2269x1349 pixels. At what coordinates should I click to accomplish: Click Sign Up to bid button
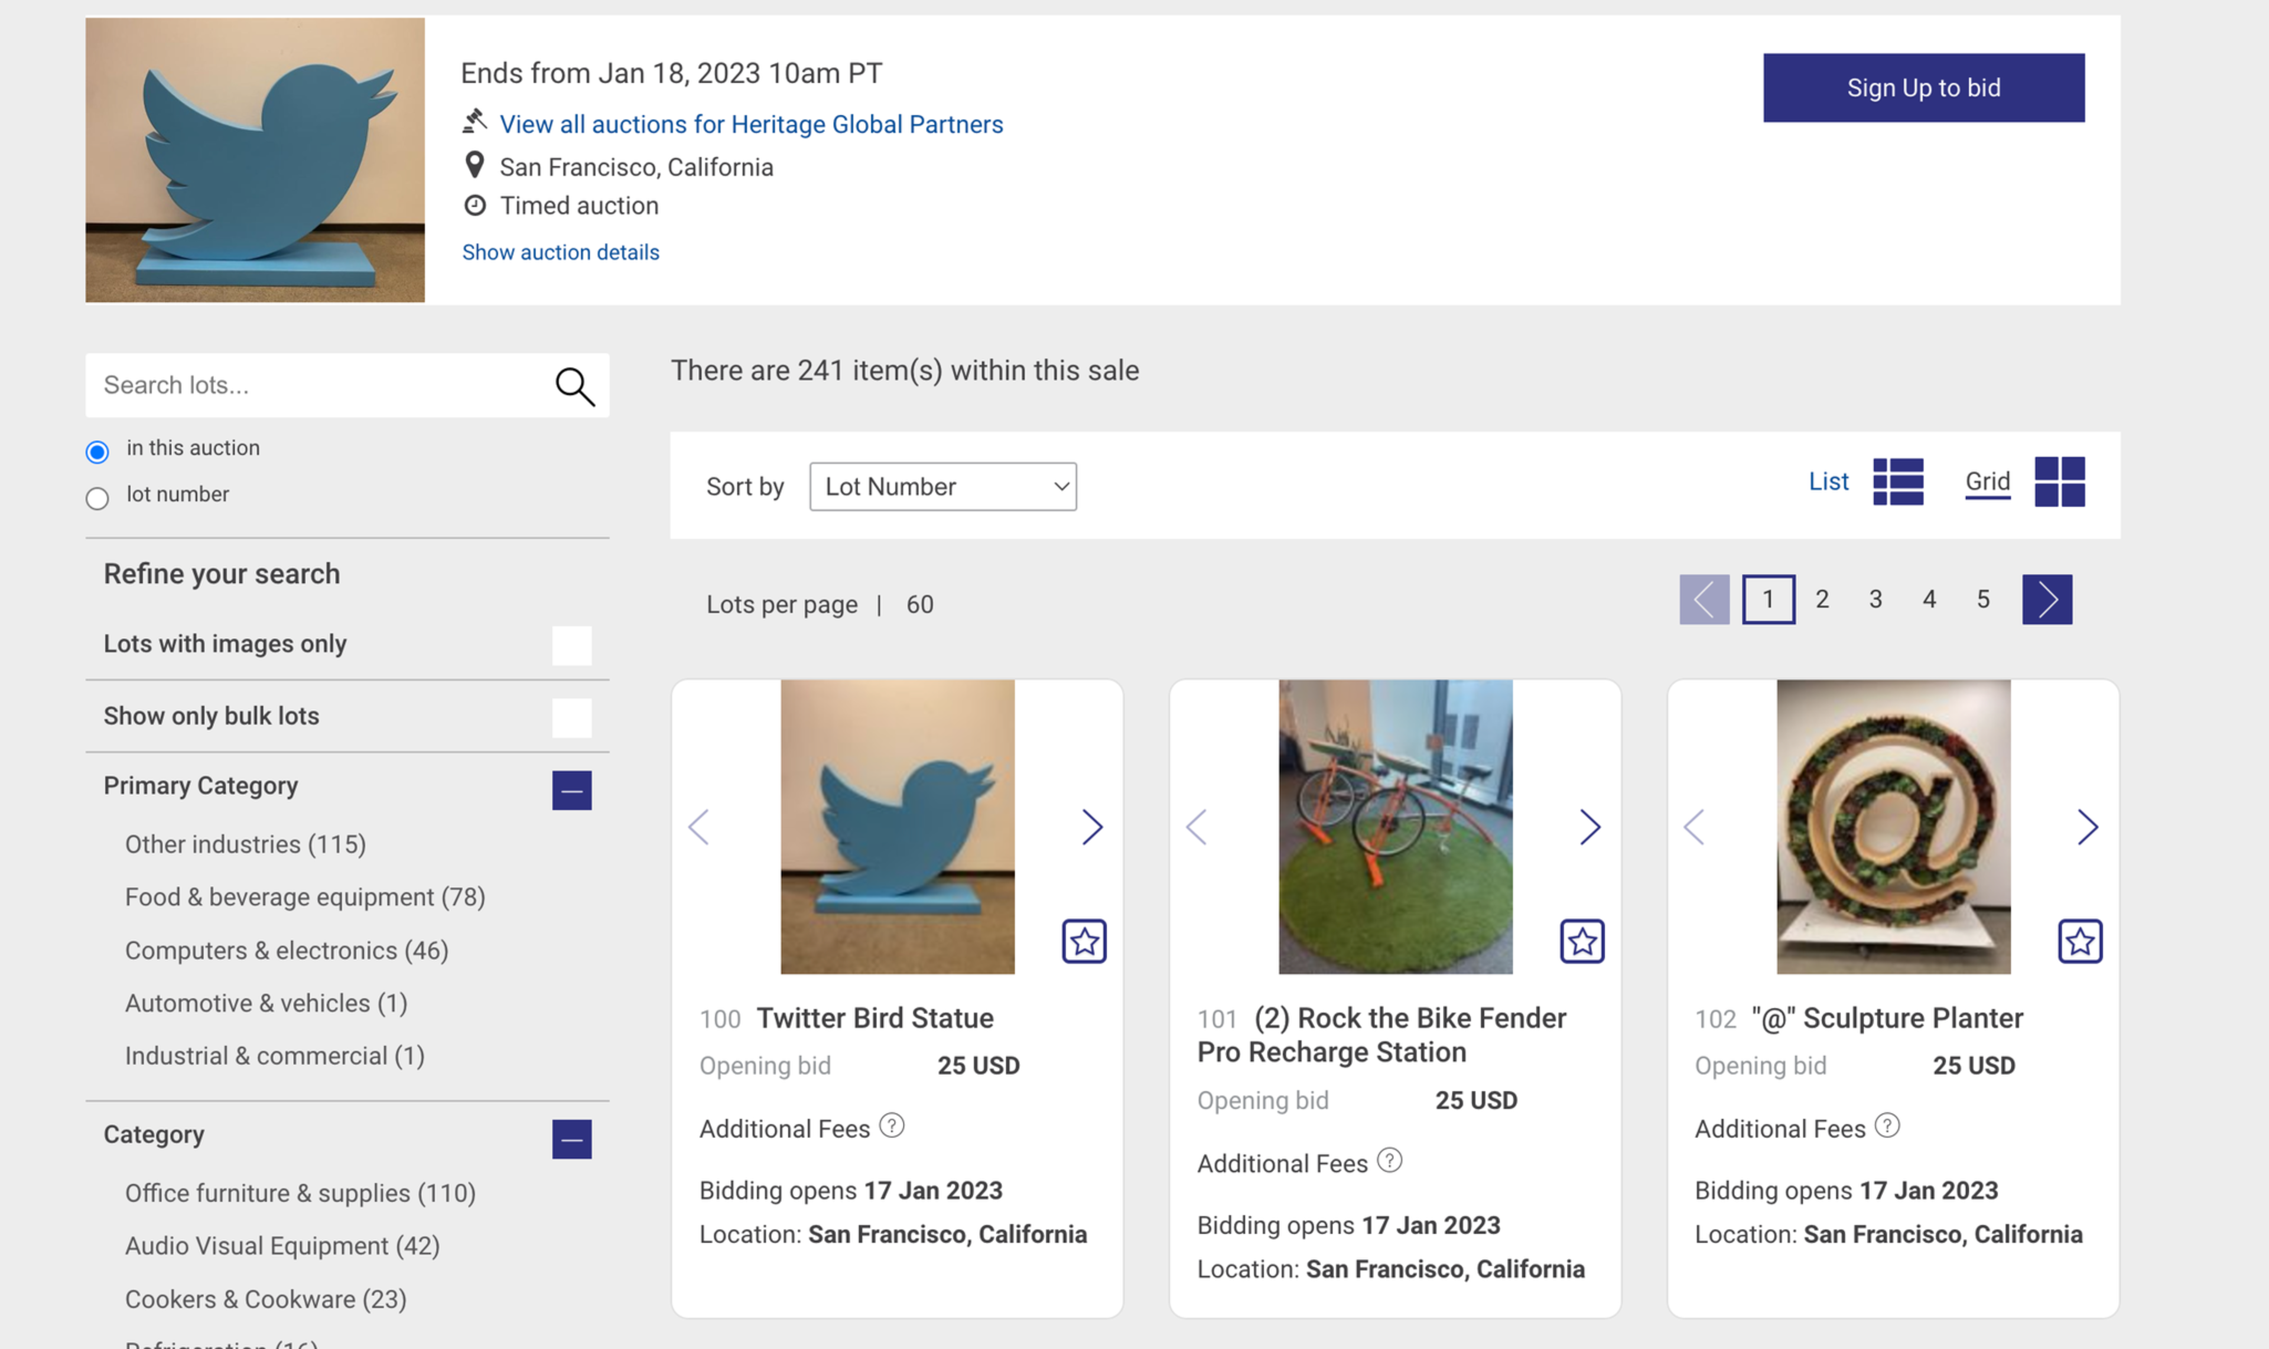click(x=1923, y=87)
